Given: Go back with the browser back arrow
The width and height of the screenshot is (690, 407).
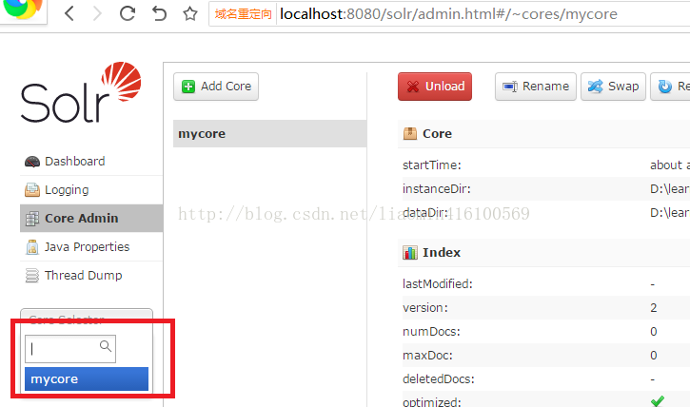Looking at the screenshot, I should 69,13.
